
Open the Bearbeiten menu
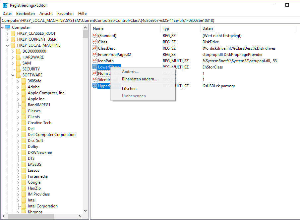click(x=26, y=14)
